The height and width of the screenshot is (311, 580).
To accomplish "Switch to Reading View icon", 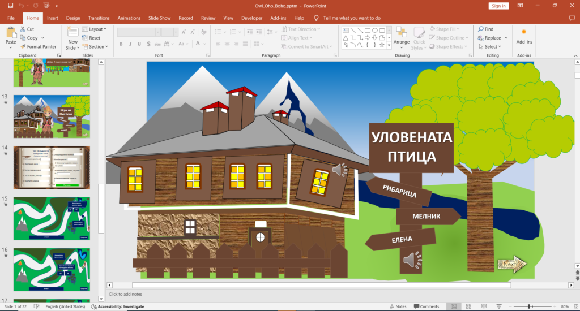I will tap(484, 306).
